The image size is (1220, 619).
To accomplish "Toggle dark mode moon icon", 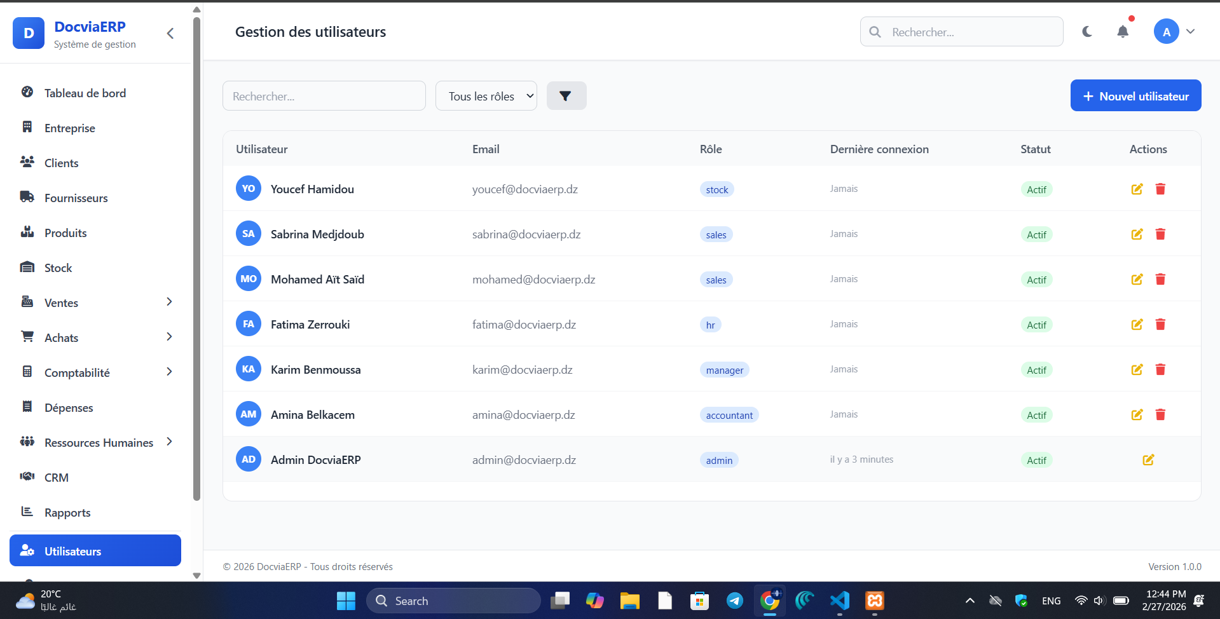I will point(1087,32).
